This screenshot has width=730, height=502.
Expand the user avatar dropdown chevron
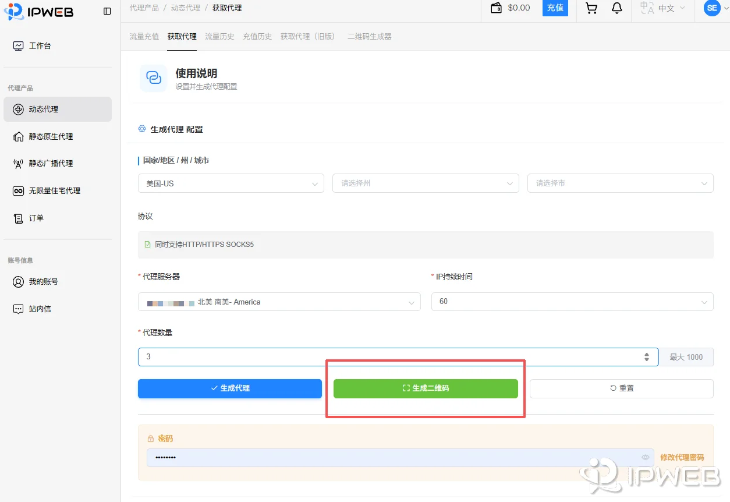tap(727, 8)
